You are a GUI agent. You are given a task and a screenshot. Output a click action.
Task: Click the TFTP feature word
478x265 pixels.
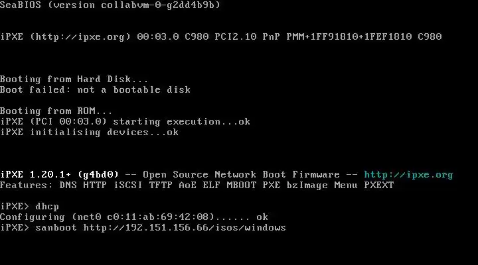point(161,185)
